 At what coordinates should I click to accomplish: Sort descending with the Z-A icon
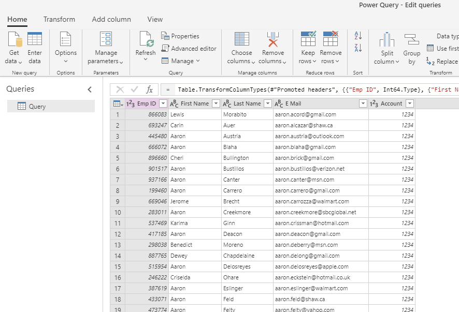click(x=358, y=48)
